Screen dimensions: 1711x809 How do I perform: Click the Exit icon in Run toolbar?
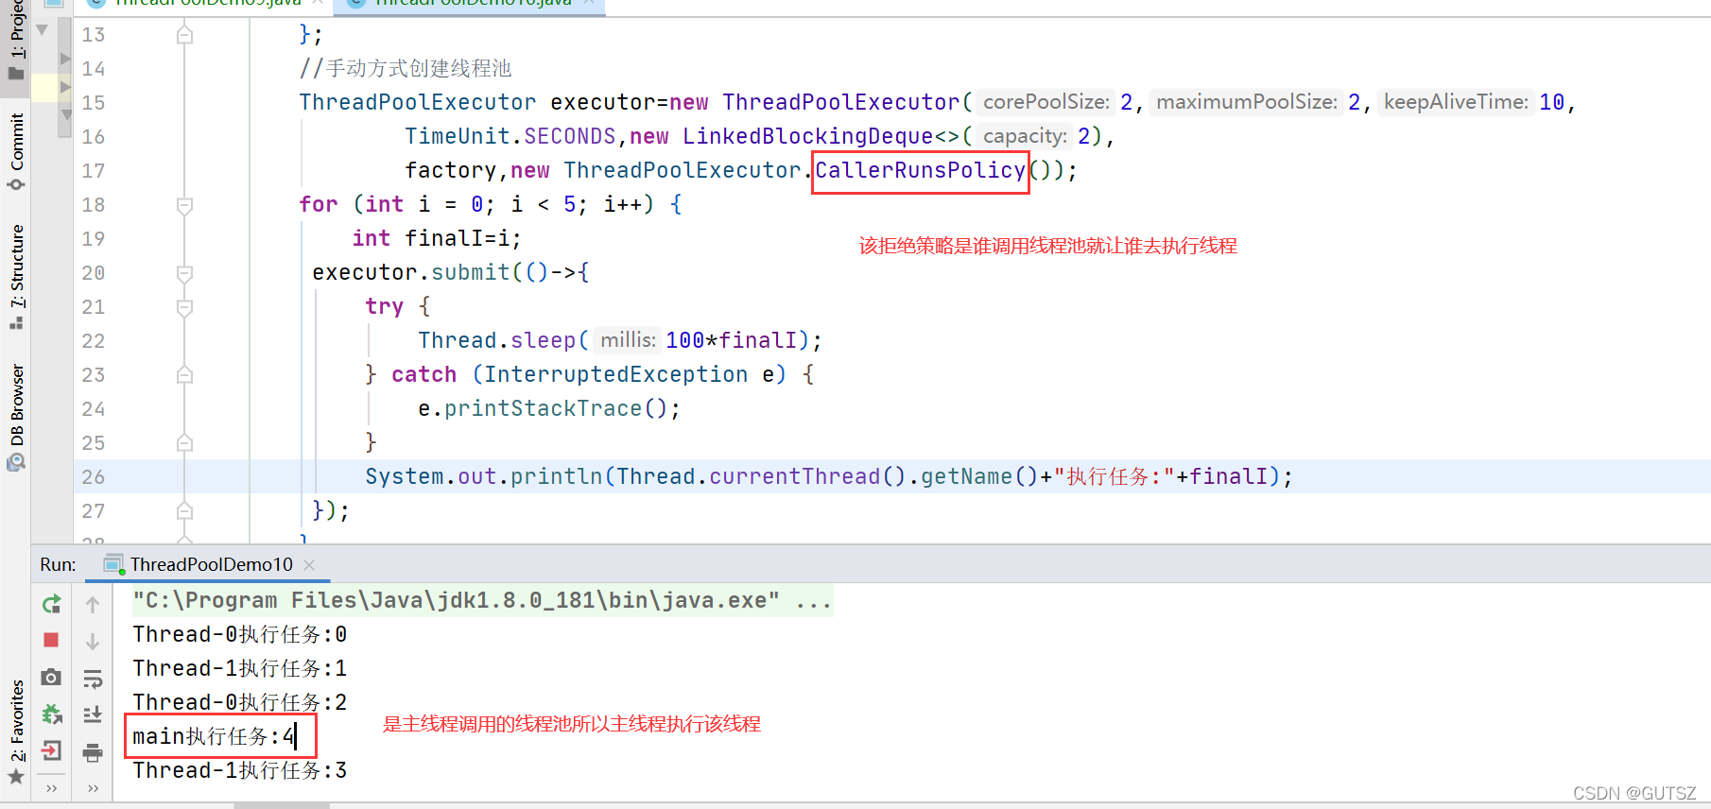(x=52, y=750)
